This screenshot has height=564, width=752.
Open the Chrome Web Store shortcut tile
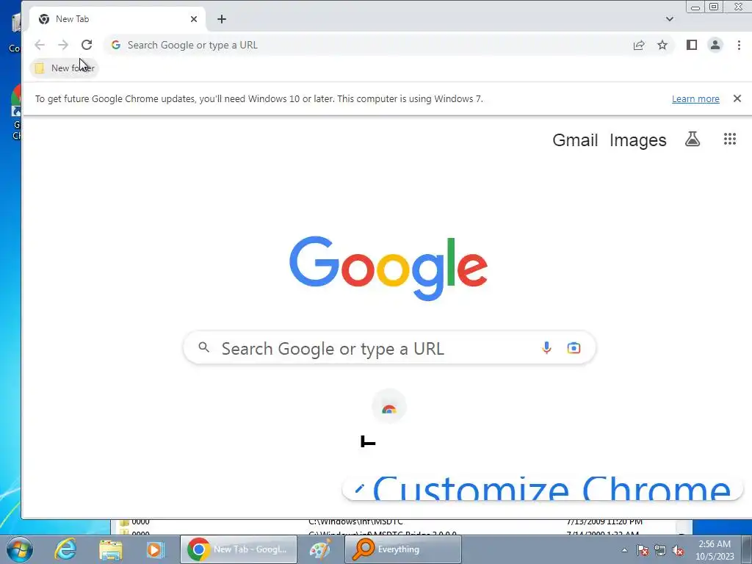tap(389, 407)
